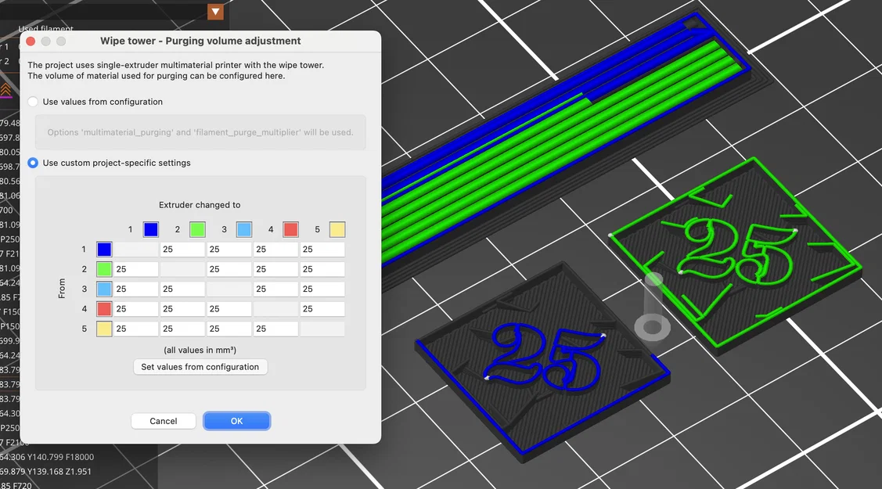This screenshot has width=882, height=489.
Task: Select 'Use values from configuration' radio button
Action: pos(33,102)
